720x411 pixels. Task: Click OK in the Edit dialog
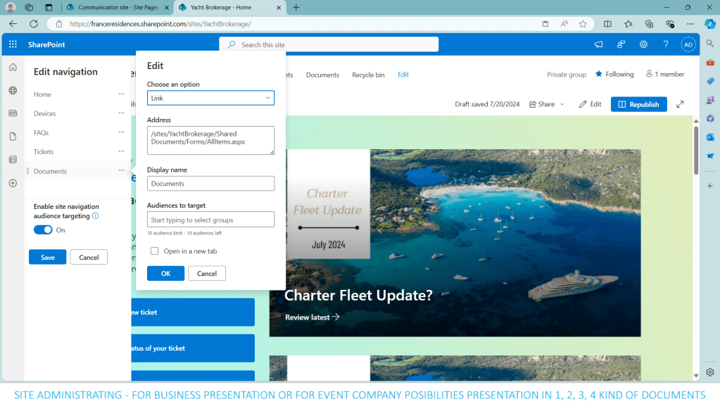pyautogui.click(x=165, y=274)
